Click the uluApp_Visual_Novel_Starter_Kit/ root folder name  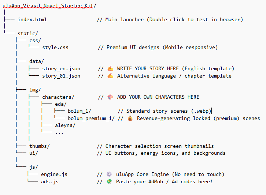click(x=49, y=6)
